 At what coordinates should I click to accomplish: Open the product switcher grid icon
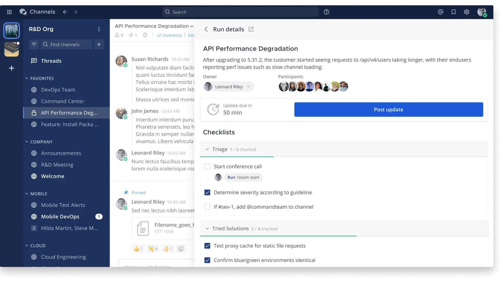pyautogui.click(x=9, y=12)
